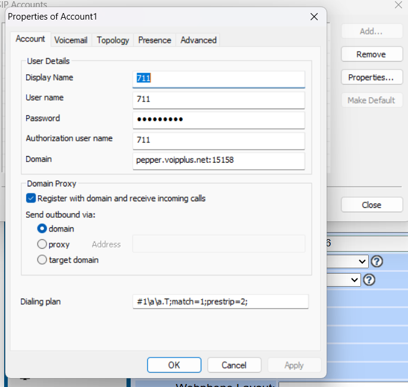Open the Topology tab
This screenshot has width=408, height=387.
pyautogui.click(x=113, y=40)
